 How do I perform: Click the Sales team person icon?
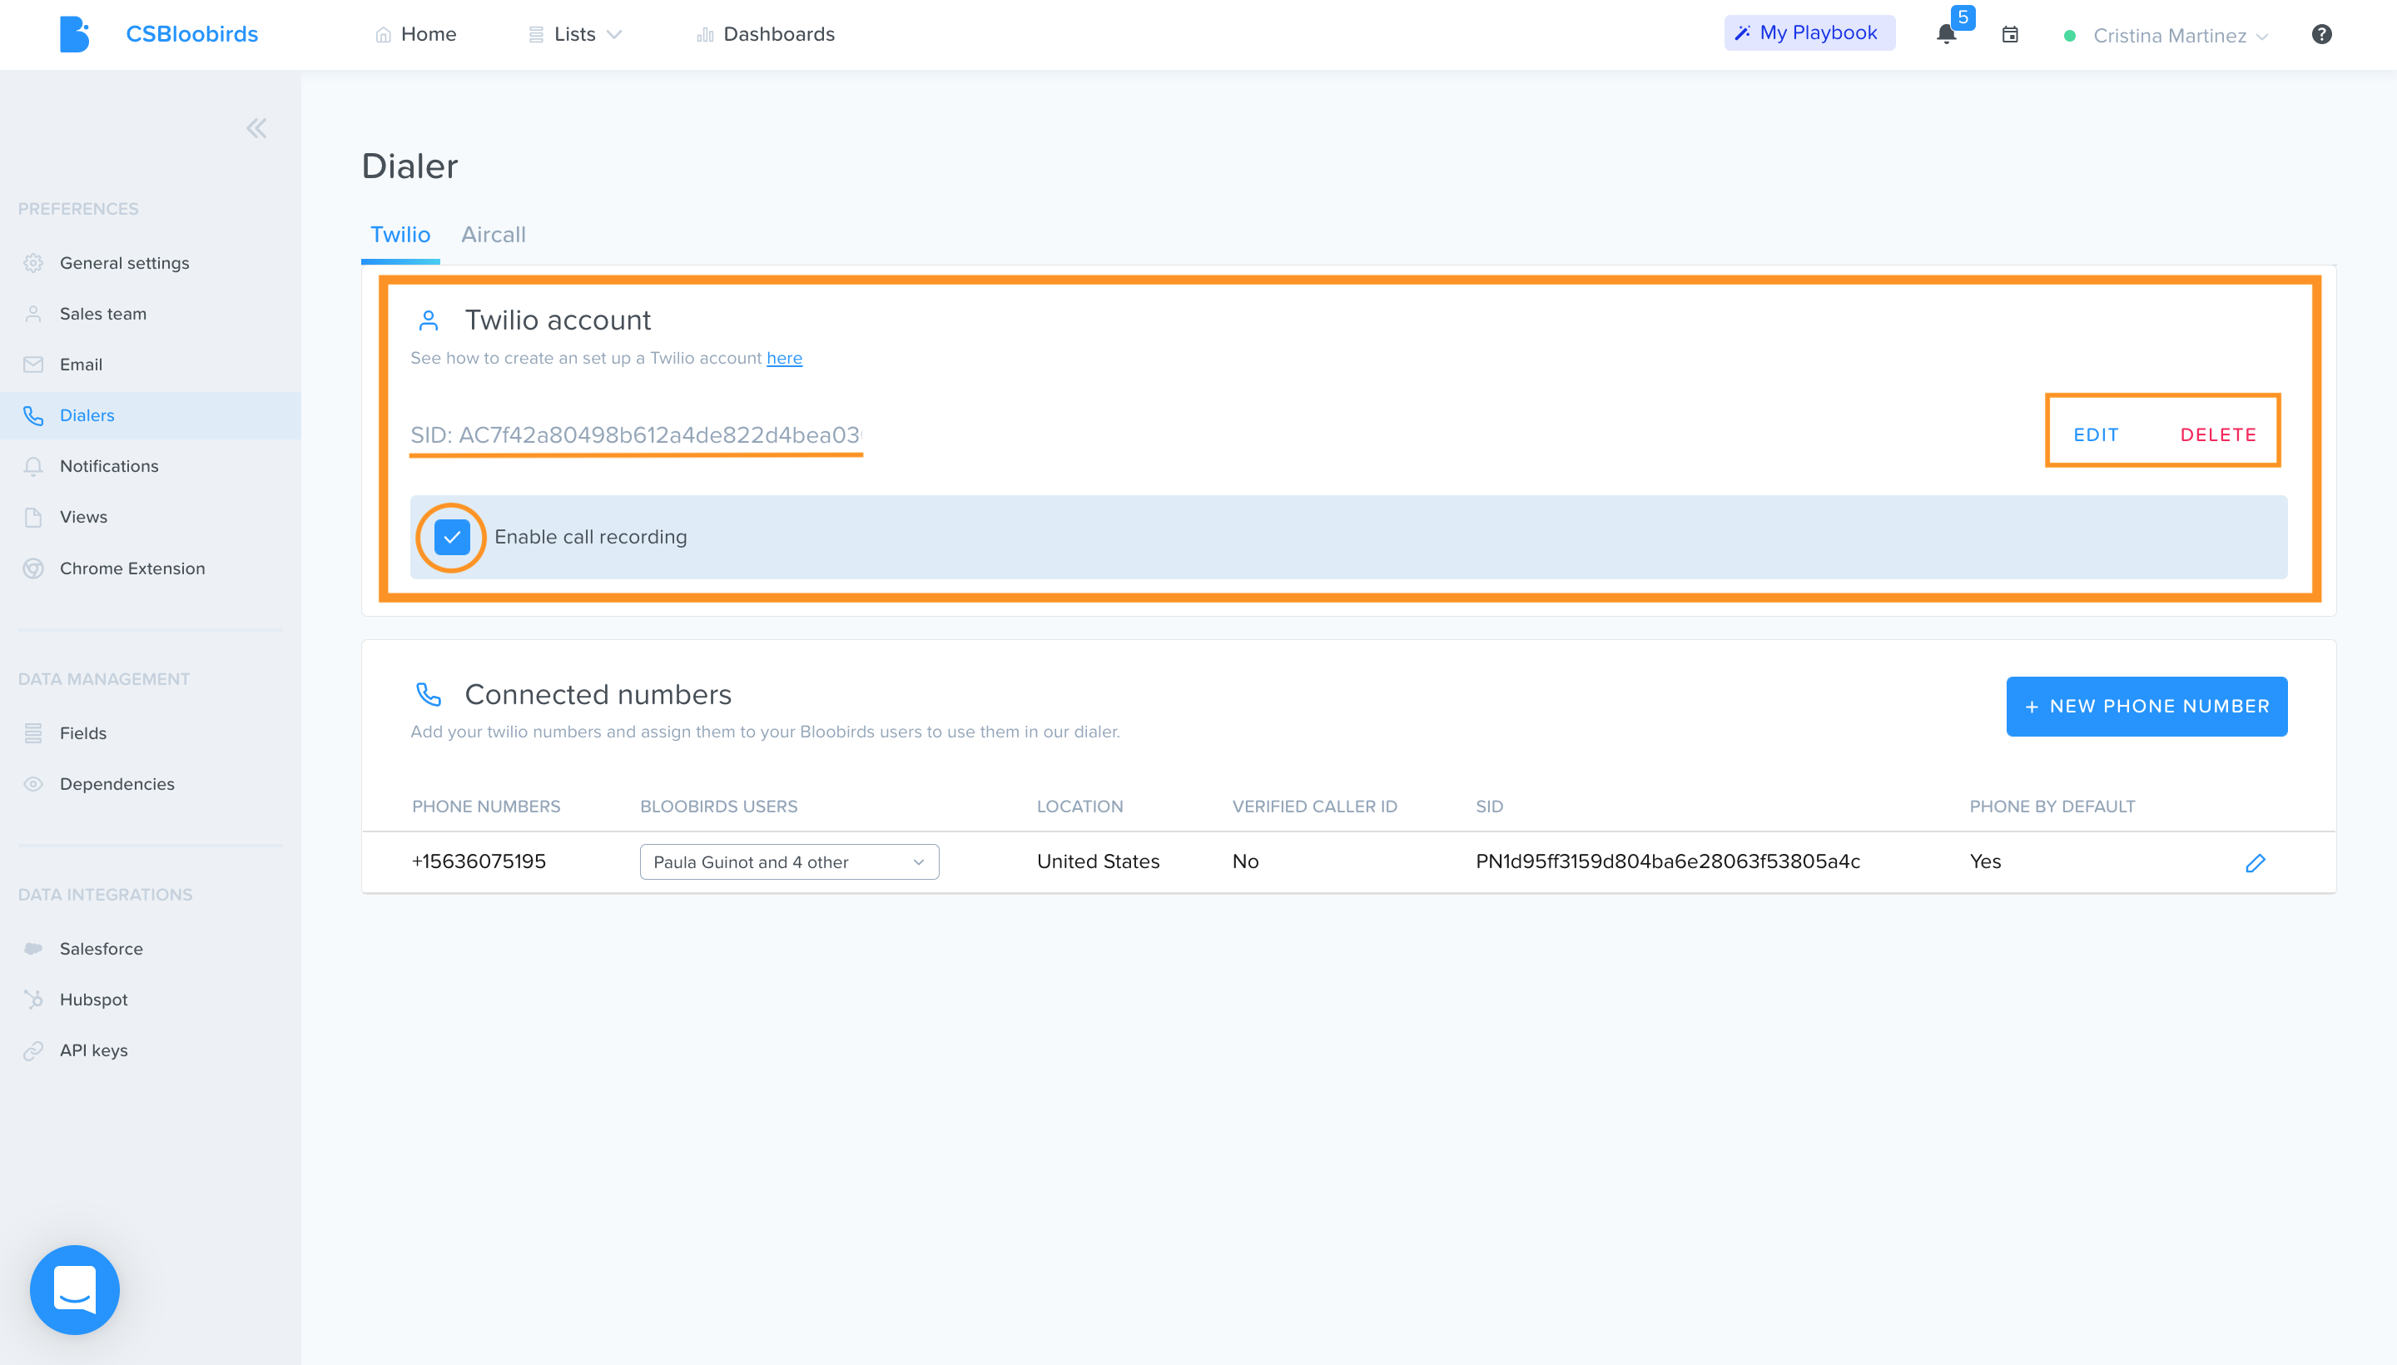click(34, 314)
